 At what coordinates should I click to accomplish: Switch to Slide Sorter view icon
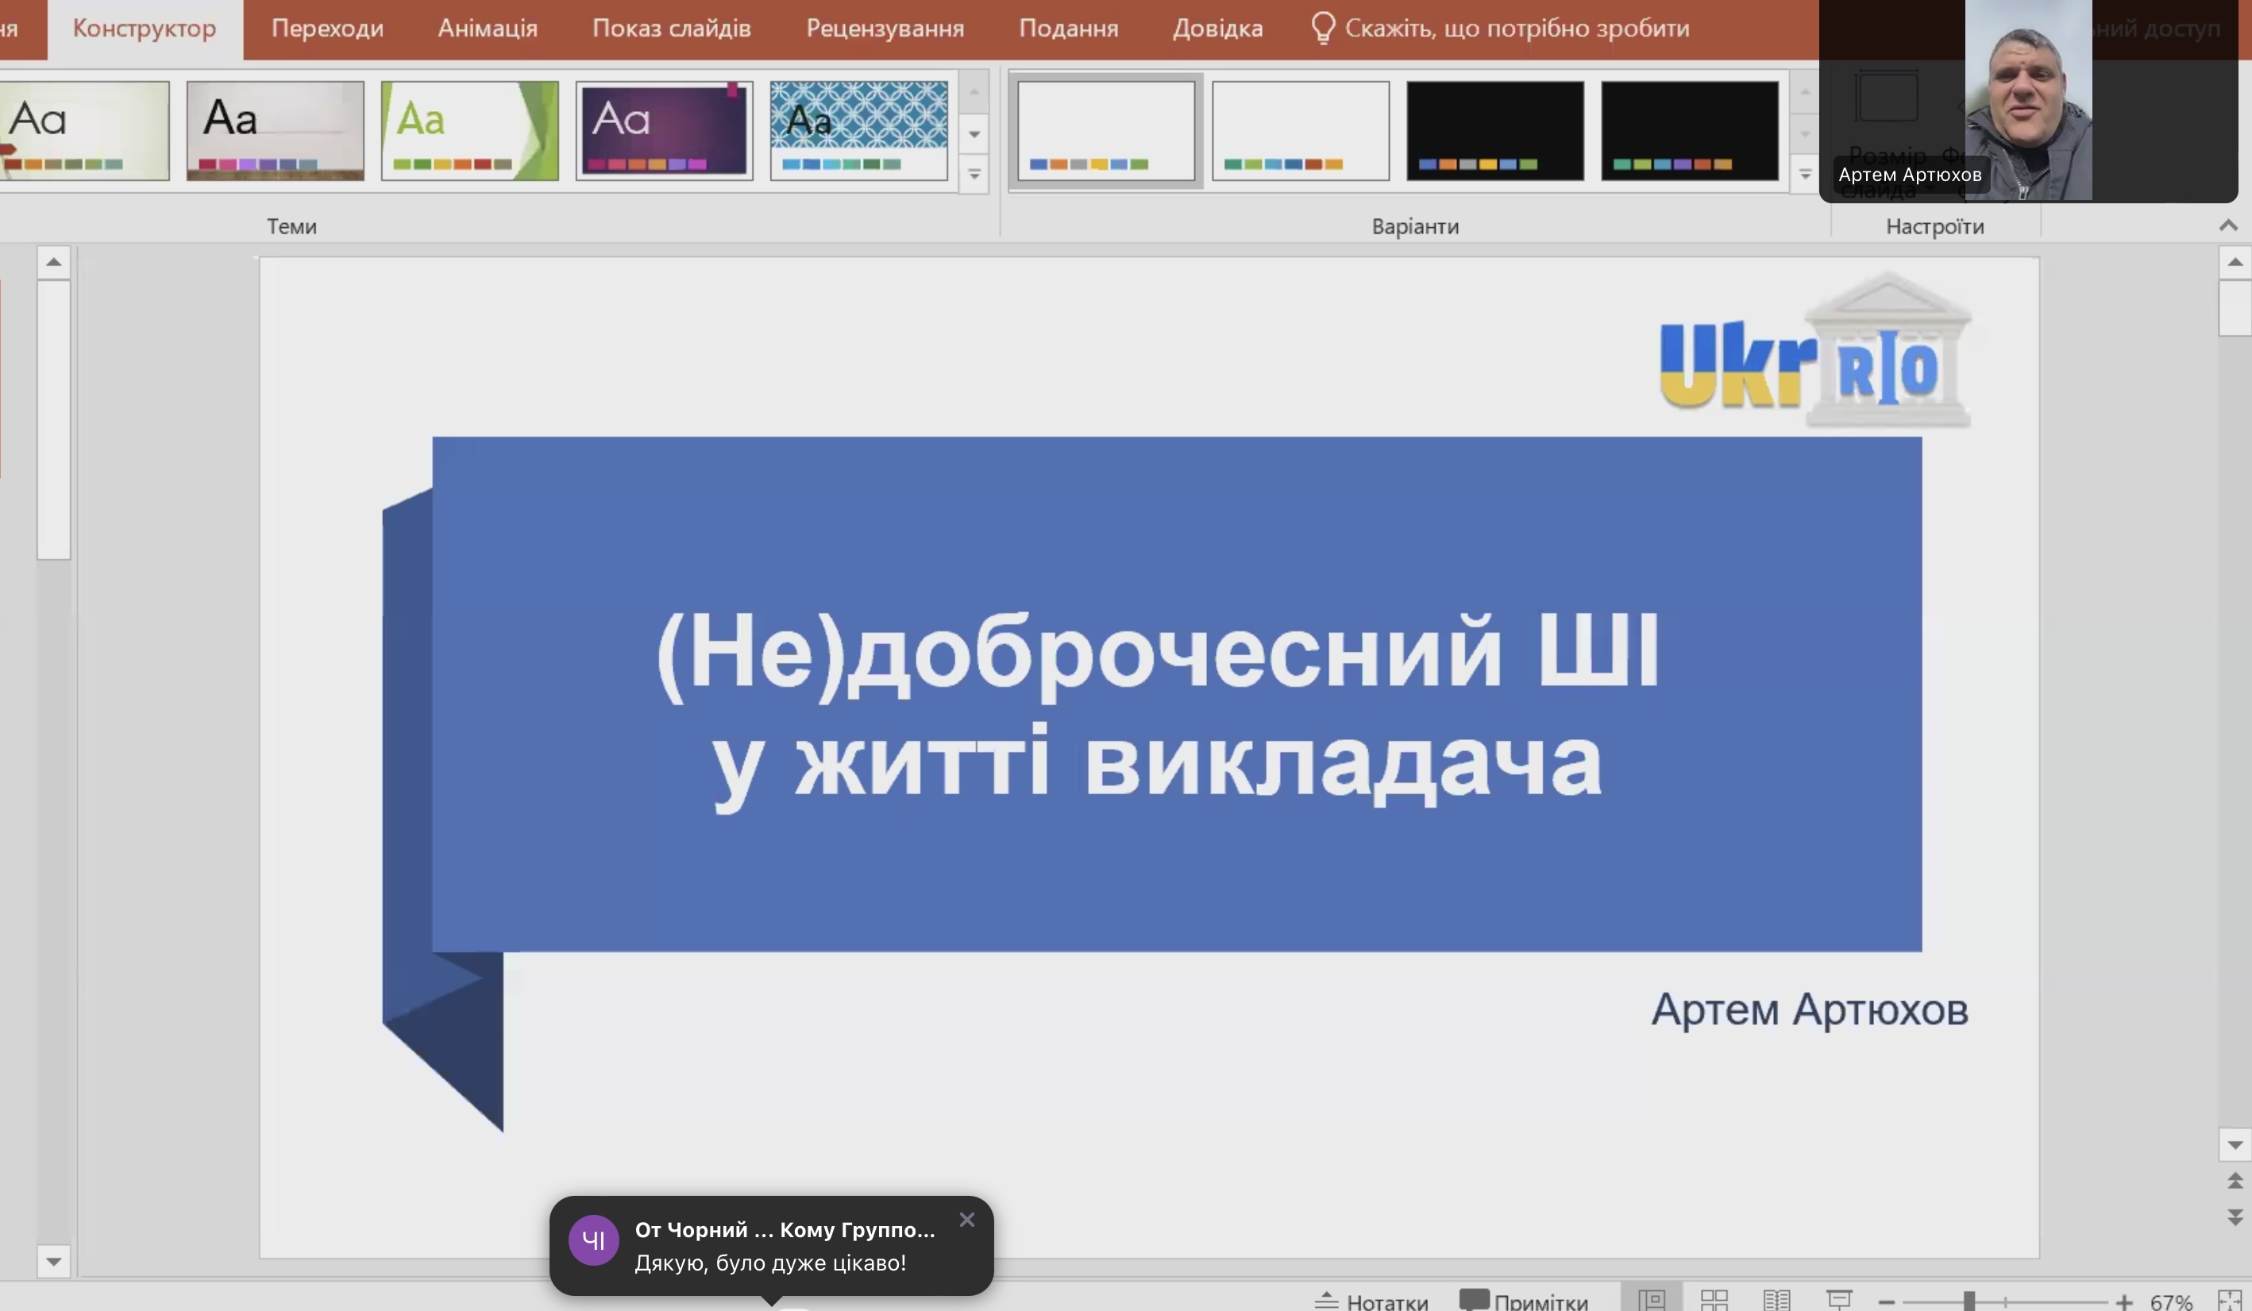[x=1714, y=1300]
